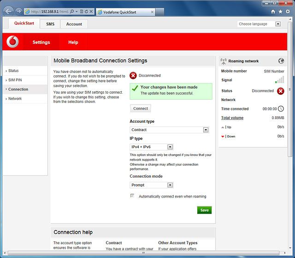Expand the Account type dropdown
This screenshot has width=295, height=258.
coord(206,130)
